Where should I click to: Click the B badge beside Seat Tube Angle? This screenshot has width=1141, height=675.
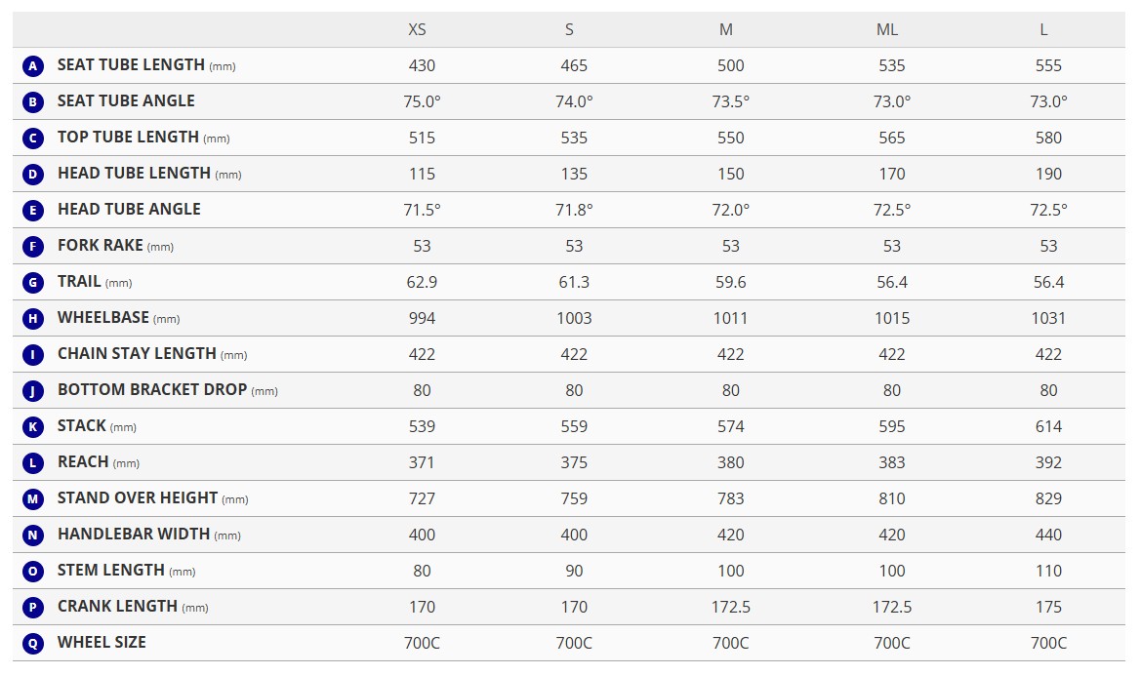pyautogui.click(x=33, y=102)
